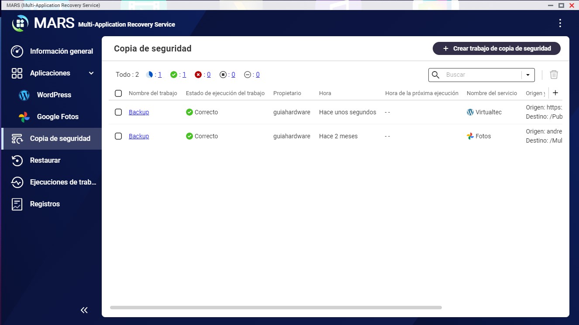Open Información general page
Viewport: 579px width, 325px height.
[x=62, y=51]
